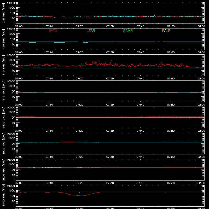Click the 07:30 label under the 610 MHz plot
This screenshot has height=209, width=209.
110,79
